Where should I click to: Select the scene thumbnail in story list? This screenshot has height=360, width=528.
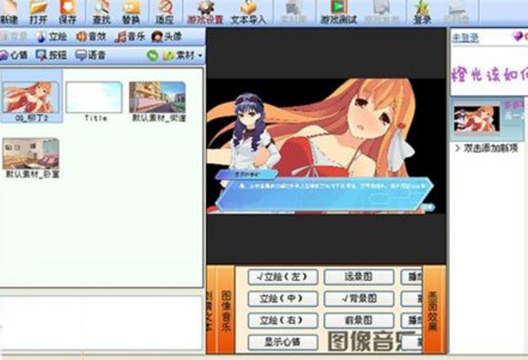[x=476, y=119]
